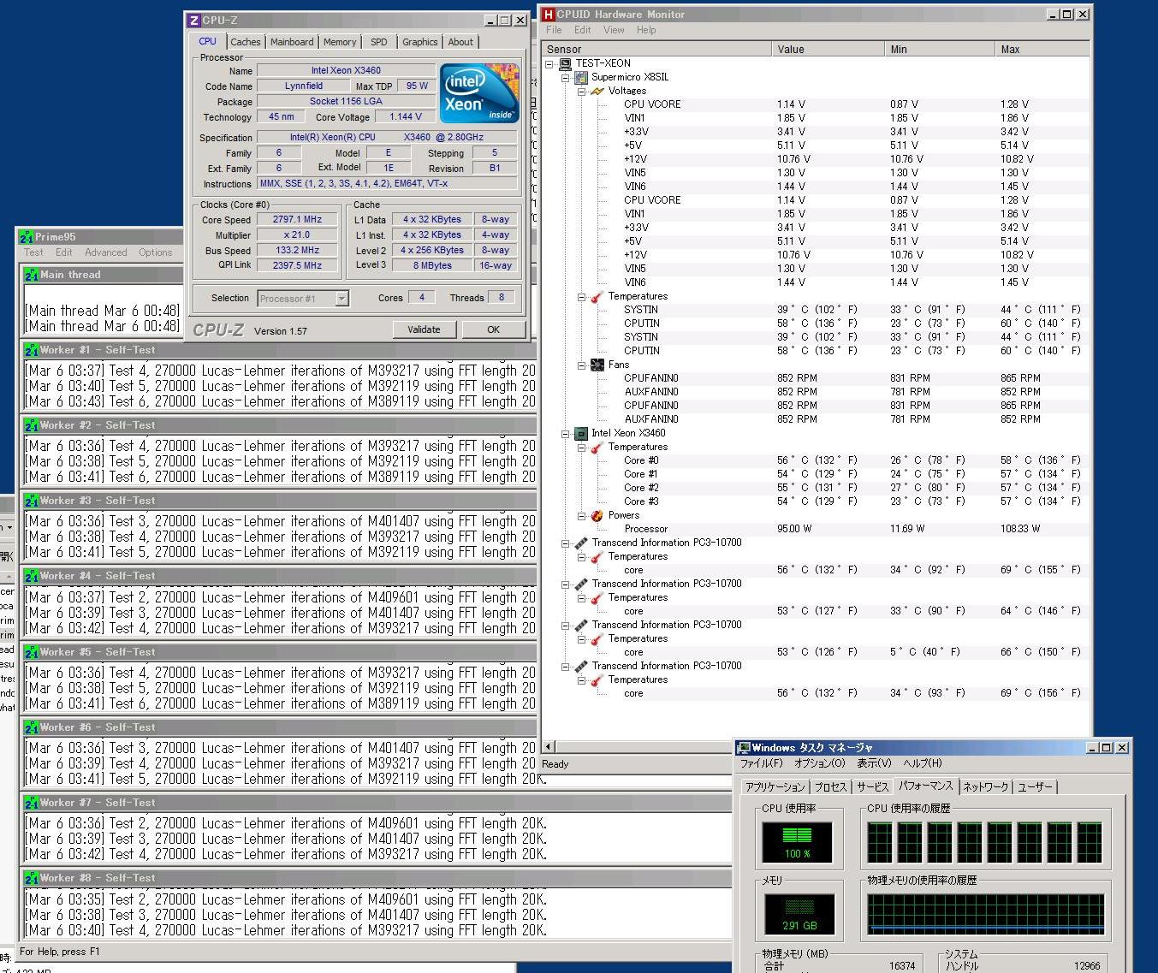Select the ネットワーク tab in Task Manager

pyautogui.click(x=986, y=787)
